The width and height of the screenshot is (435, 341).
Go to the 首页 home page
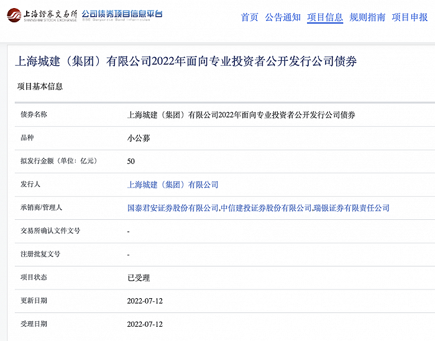tap(249, 17)
